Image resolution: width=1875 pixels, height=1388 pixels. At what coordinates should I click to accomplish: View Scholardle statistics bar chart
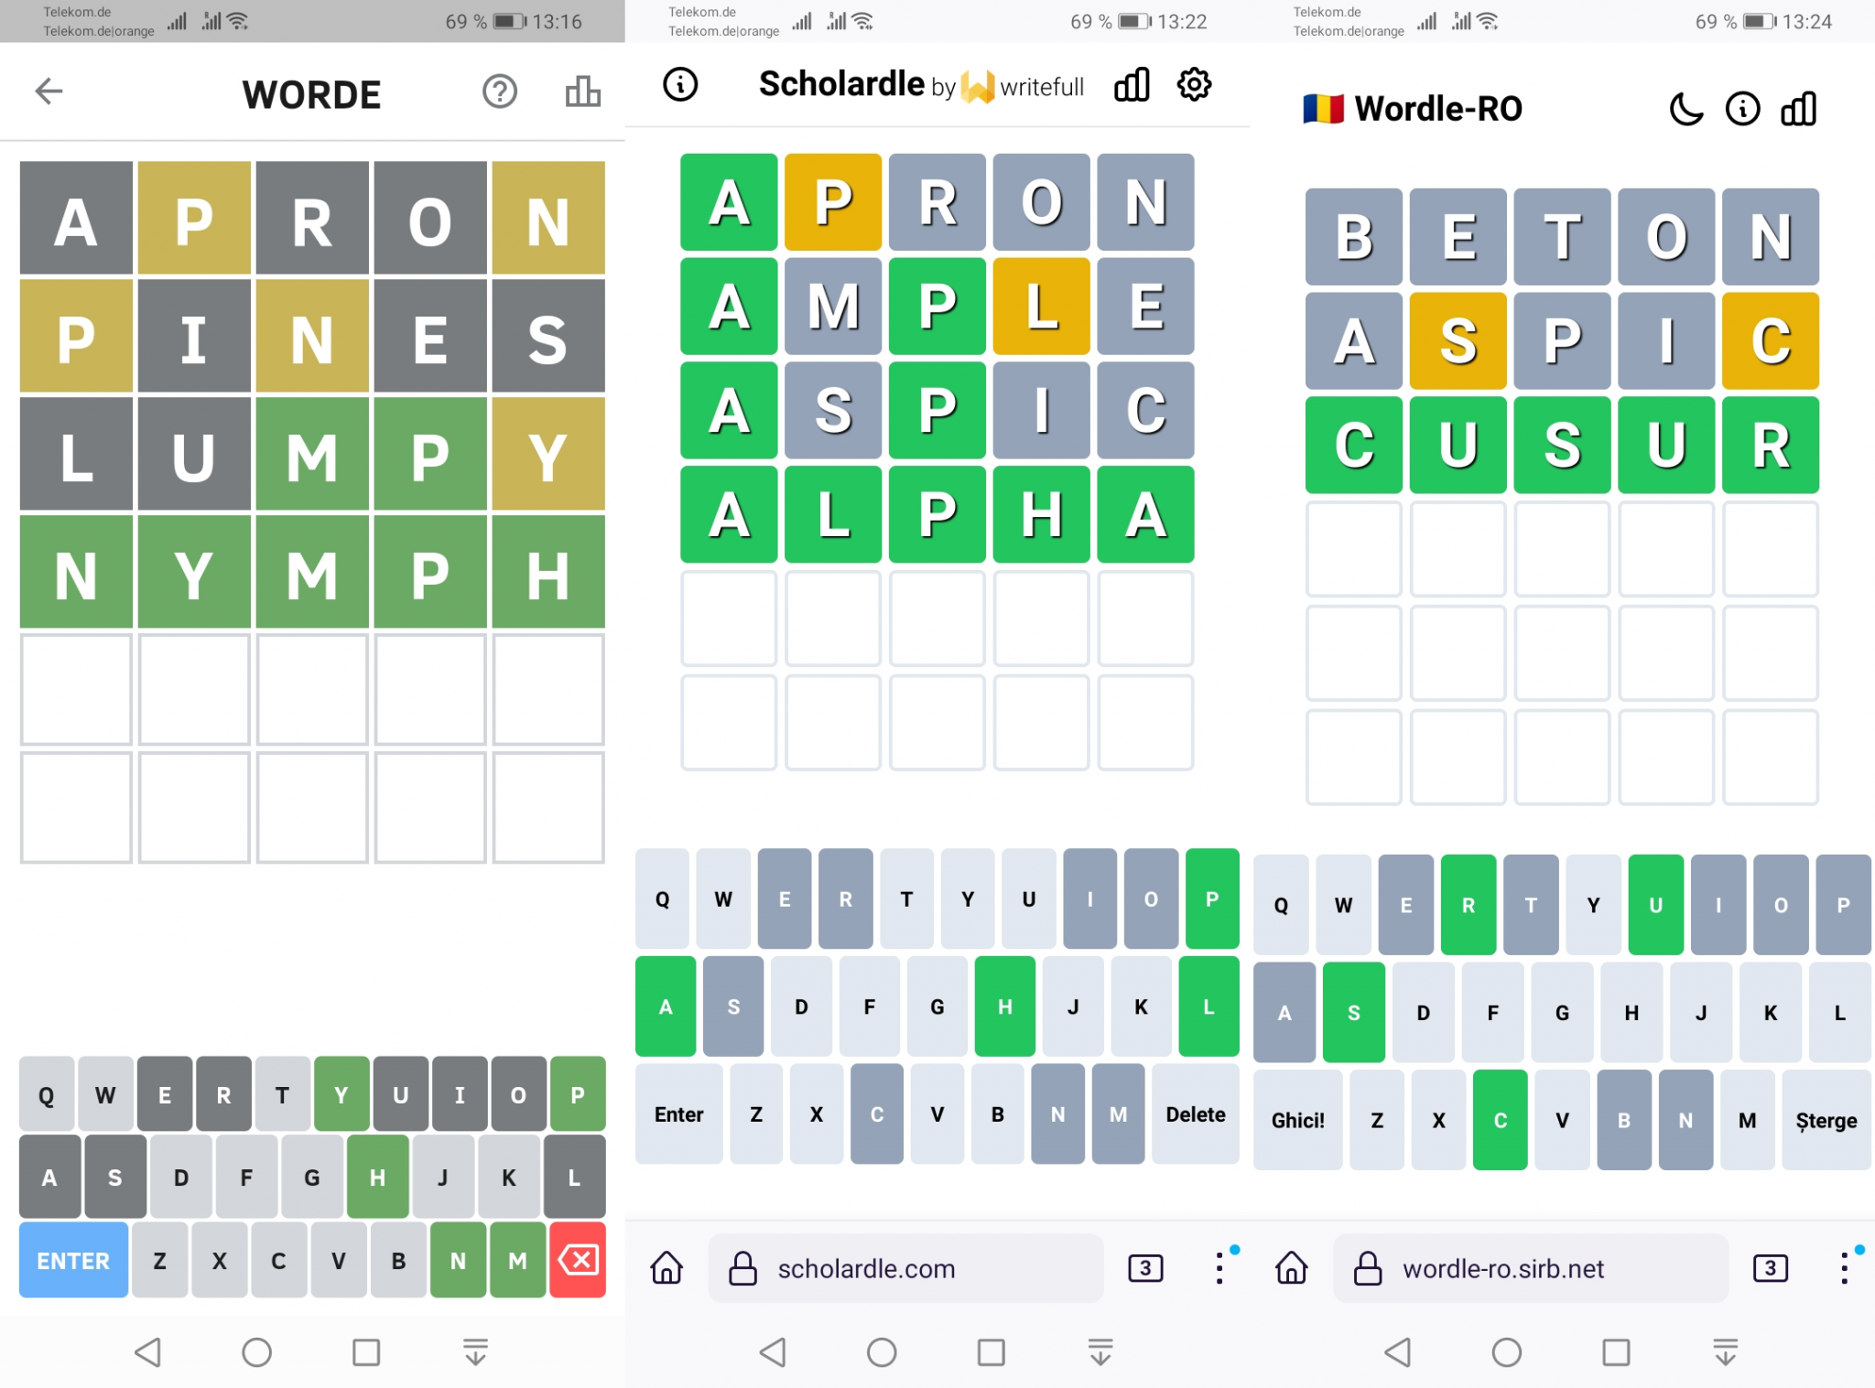point(1132,84)
